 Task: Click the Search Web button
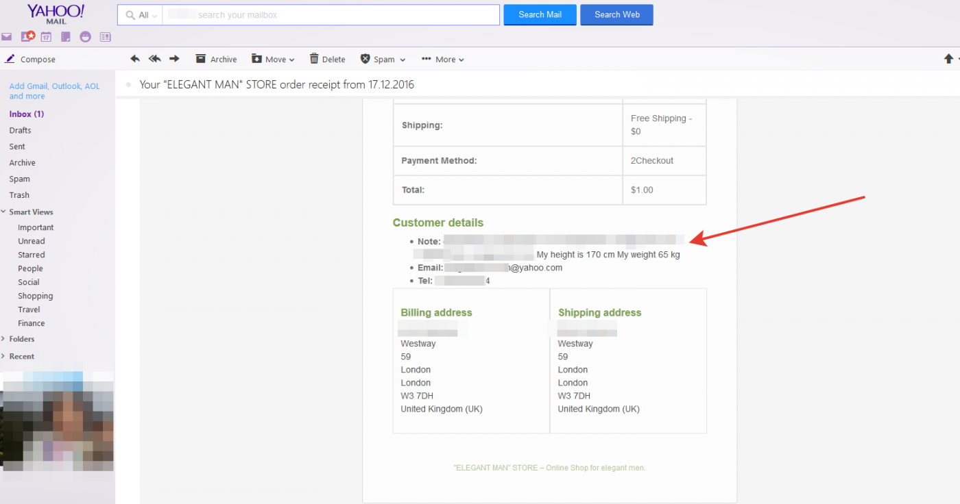point(616,15)
